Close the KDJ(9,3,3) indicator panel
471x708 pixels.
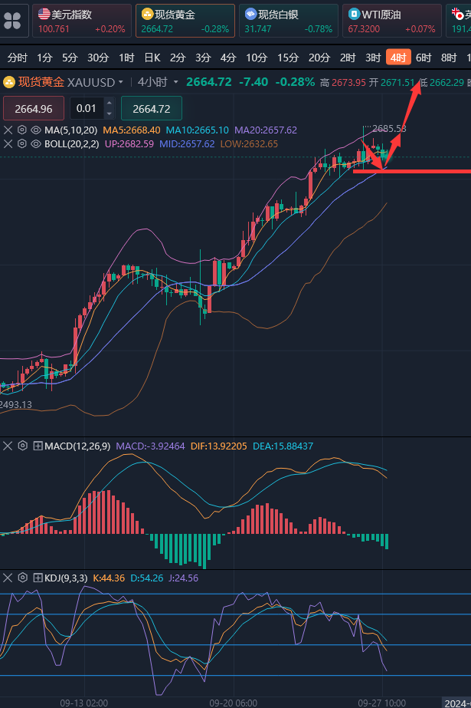coord(8,578)
